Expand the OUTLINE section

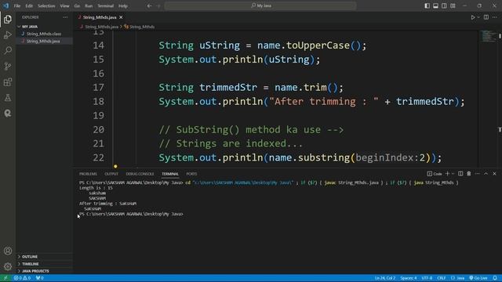[44, 257]
